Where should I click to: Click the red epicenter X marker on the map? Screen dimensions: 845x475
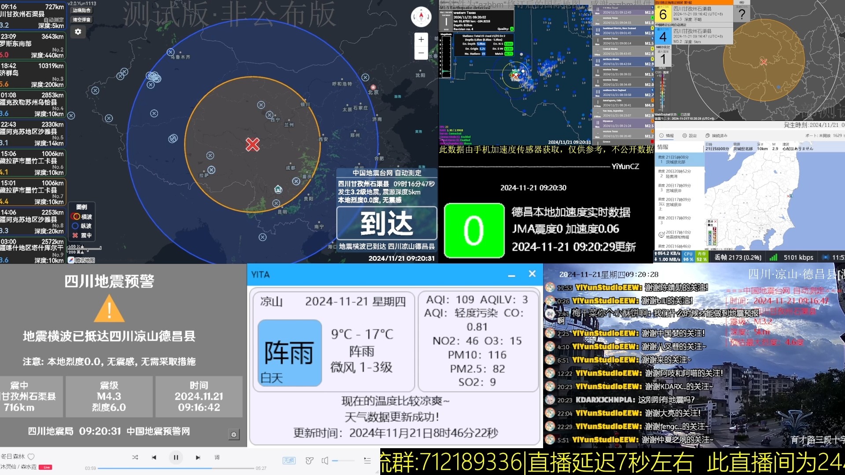pos(253,144)
